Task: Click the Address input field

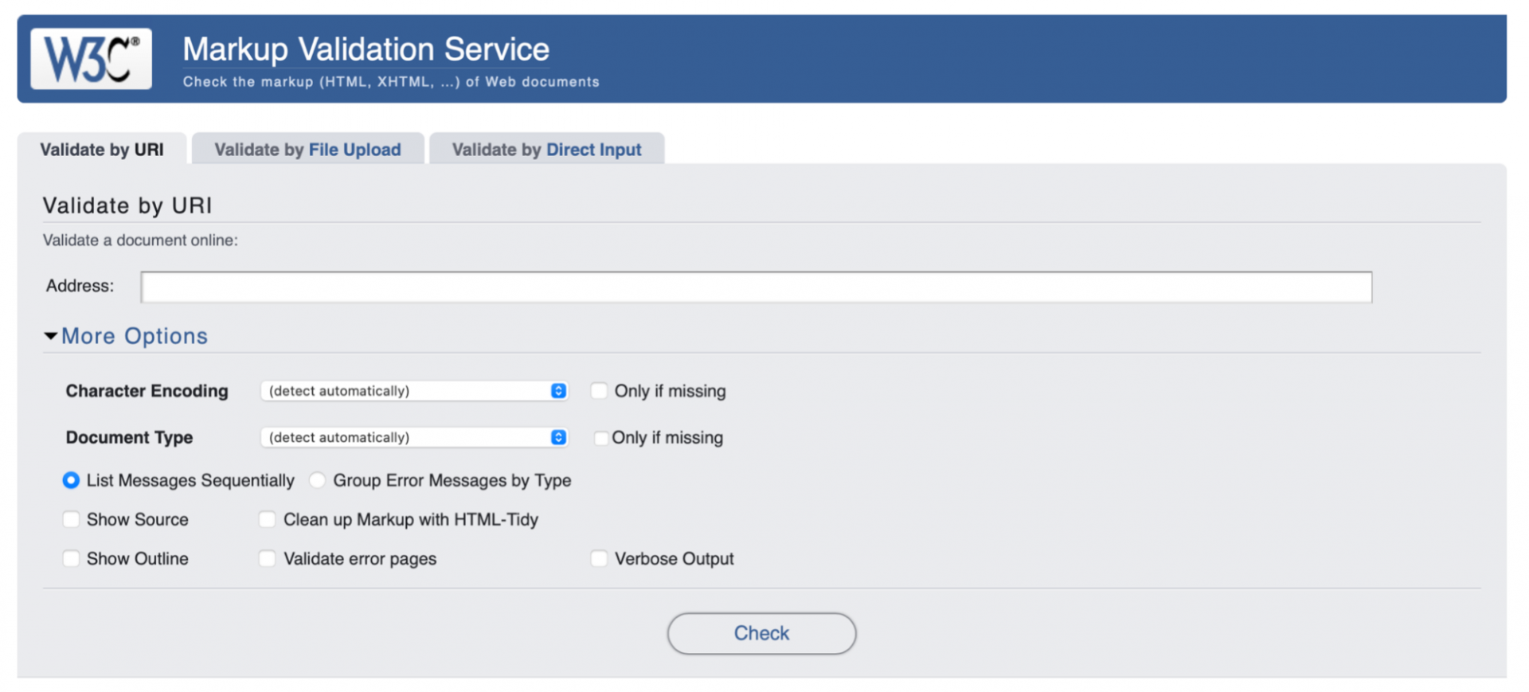Action: point(756,287)
